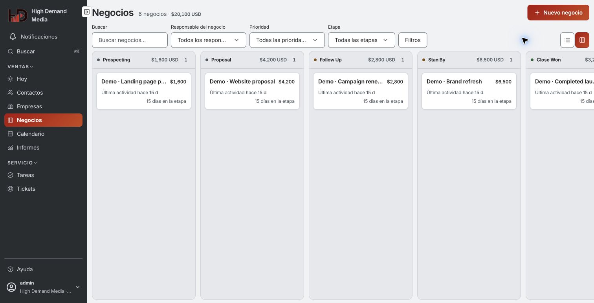Screen dimensions: 594x303
Task: Open Ayuda help link
Action: [x=43, y=269]
